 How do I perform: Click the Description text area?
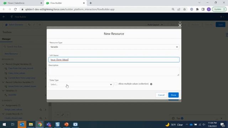coord(114,71)
